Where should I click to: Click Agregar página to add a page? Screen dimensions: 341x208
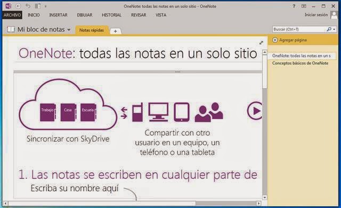(293, 40)
